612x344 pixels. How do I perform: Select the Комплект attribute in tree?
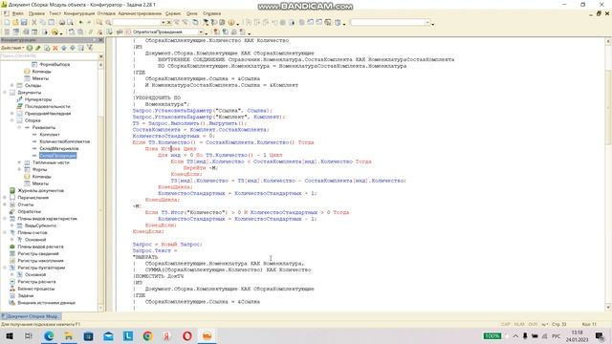(50, 135)
